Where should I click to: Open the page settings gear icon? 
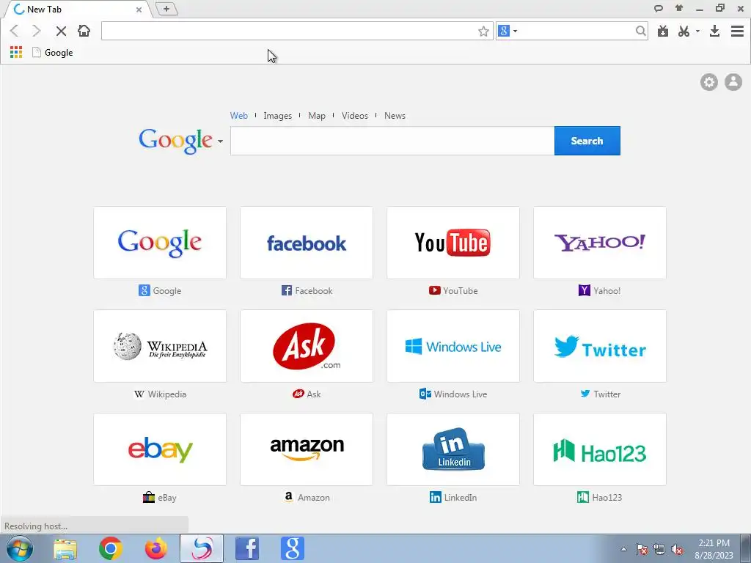[709, 82]
